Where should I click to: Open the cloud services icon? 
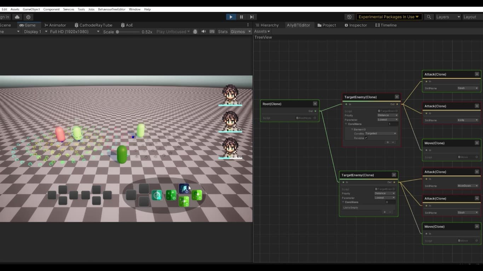[x=17, y=17]
